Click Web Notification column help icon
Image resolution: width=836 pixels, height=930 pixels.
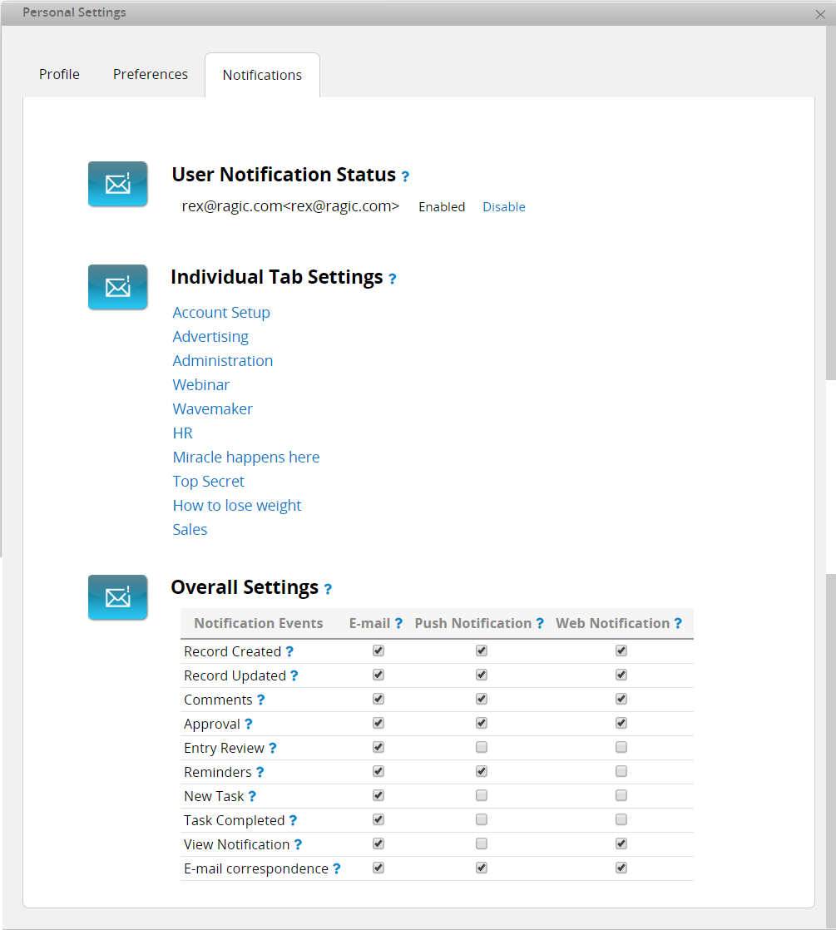click(678, 623)
